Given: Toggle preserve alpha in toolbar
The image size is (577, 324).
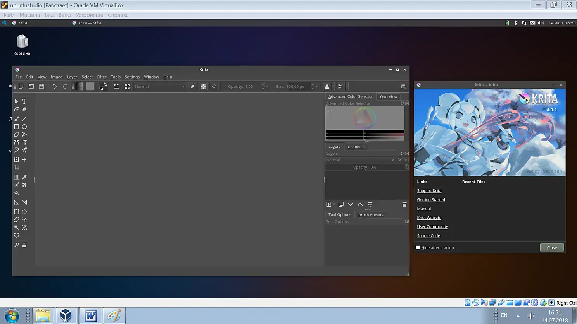Looking at the screenshot, I should point(204,86).
